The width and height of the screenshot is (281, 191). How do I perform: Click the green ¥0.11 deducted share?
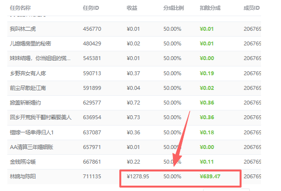[206, 162]
